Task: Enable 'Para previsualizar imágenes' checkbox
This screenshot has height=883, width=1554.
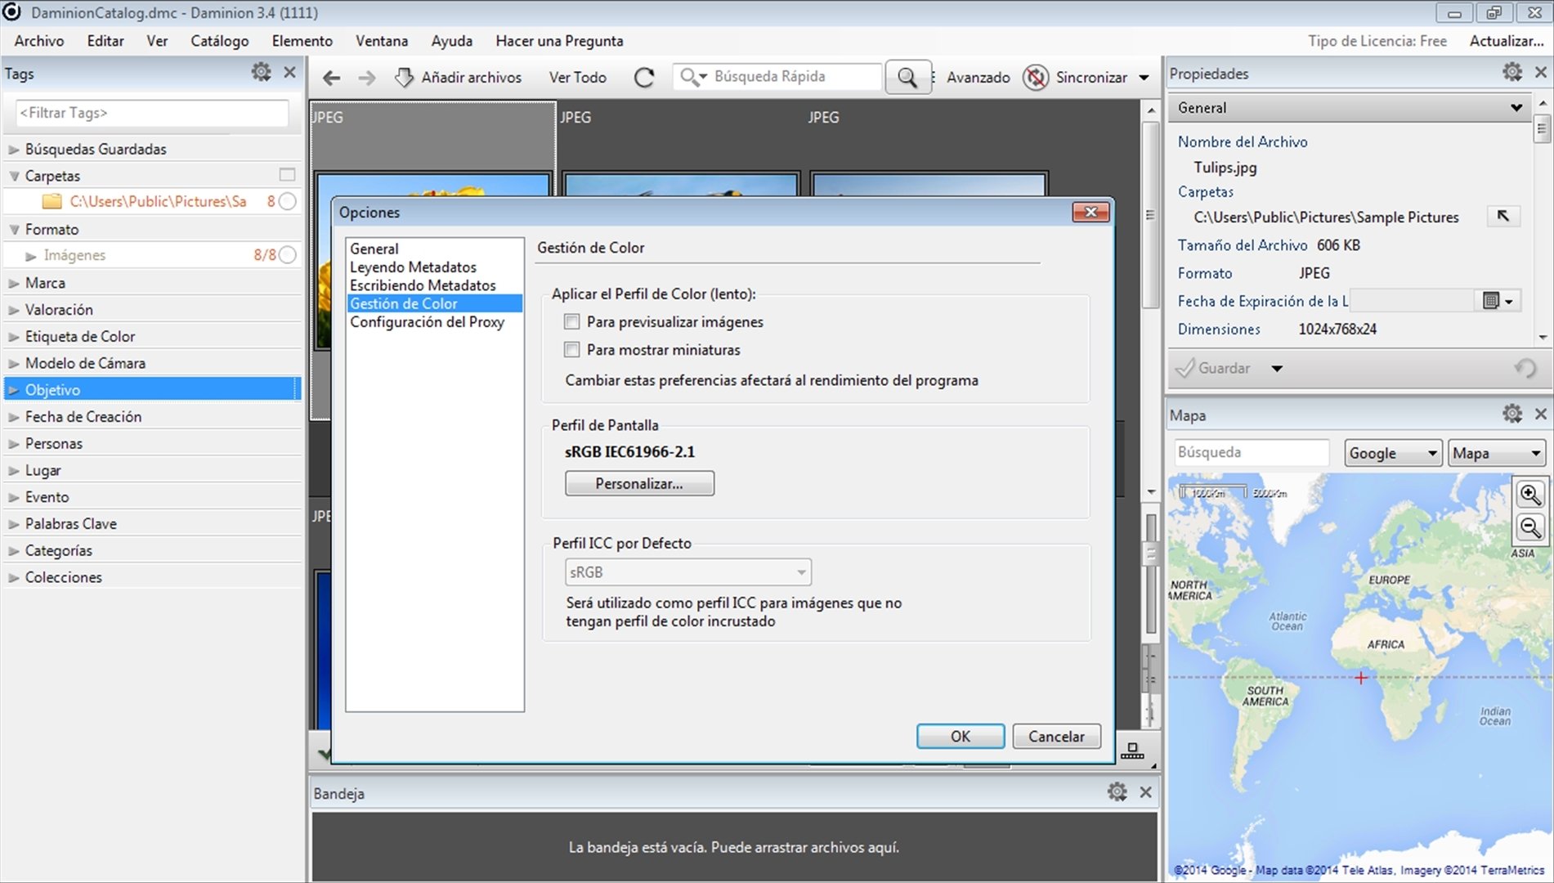Action: coord(572,322)
